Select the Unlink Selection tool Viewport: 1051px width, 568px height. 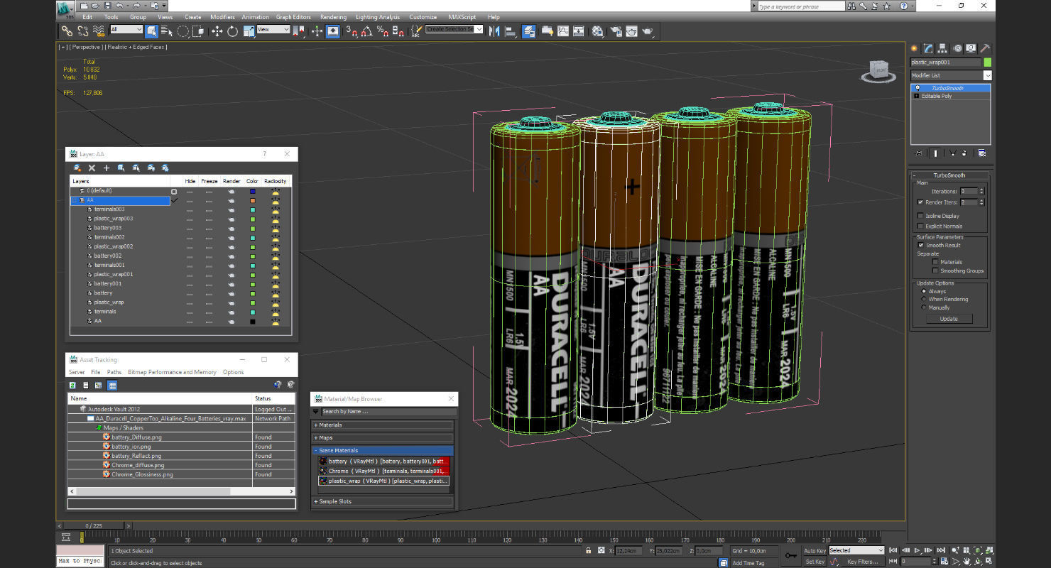[83, 31]
